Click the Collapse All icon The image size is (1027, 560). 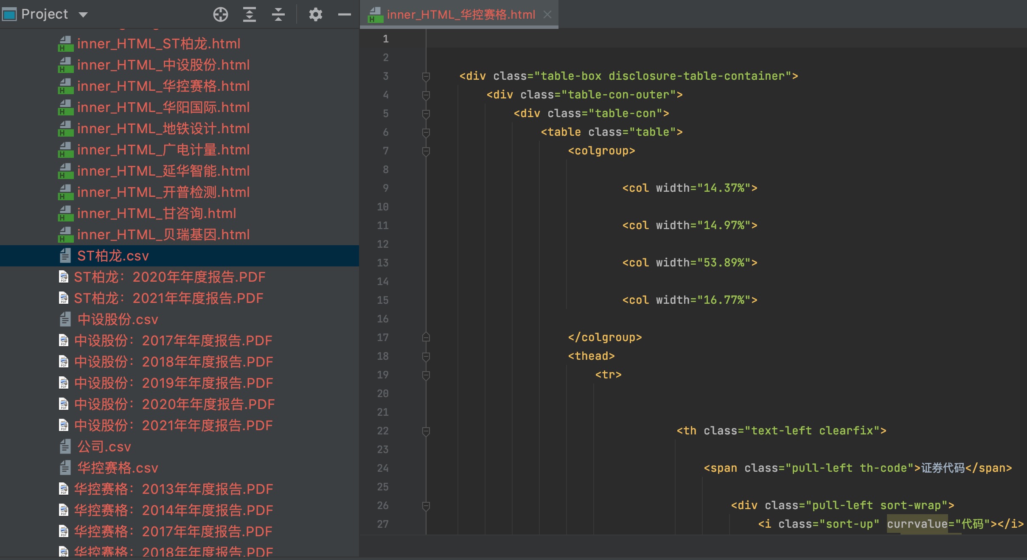278,14
